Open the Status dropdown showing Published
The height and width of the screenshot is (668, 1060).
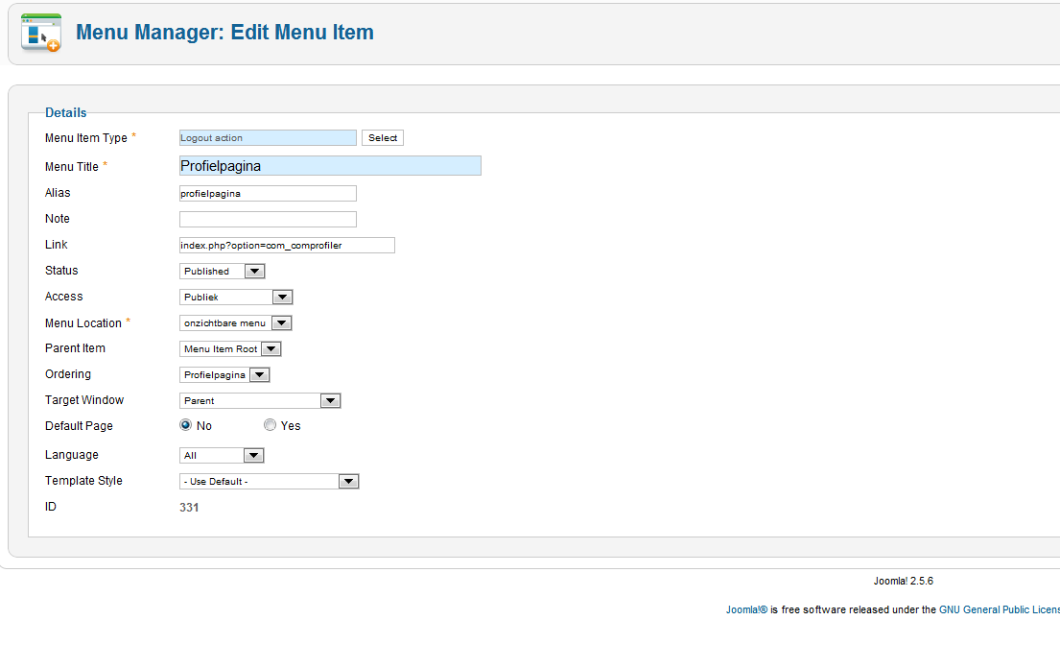pyautogui.click(x=222, y=271)
